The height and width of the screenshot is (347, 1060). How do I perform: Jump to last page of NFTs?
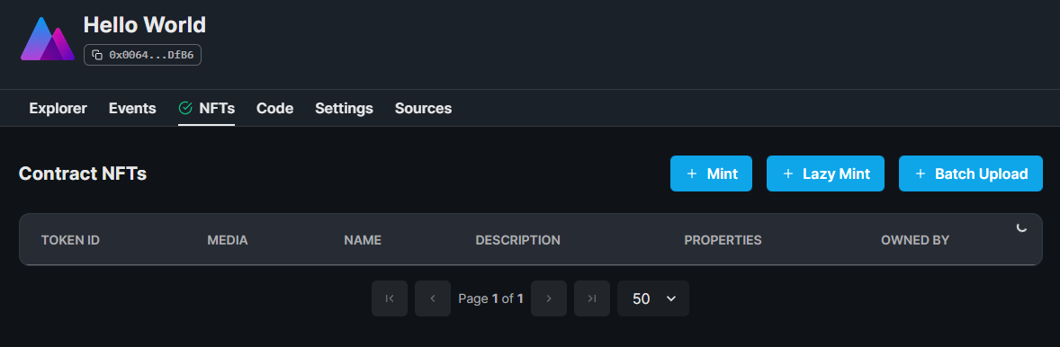pos(592,298)
